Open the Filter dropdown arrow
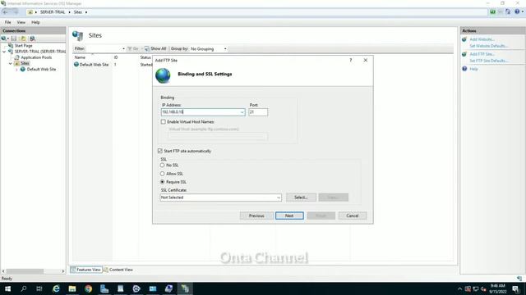This screenshot has height=295, width=526. click(x=123, y=49)
